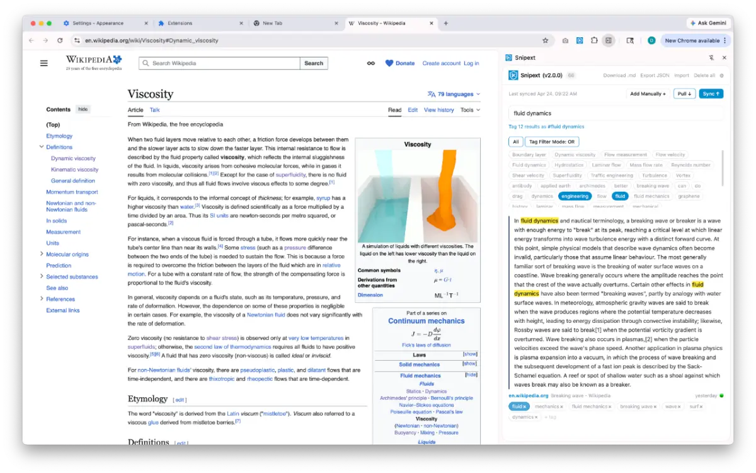Image resolution: width=756 pixels, height=473 pixels.
Task: Open a new browser tab with plus
Action: click(446, 23)
